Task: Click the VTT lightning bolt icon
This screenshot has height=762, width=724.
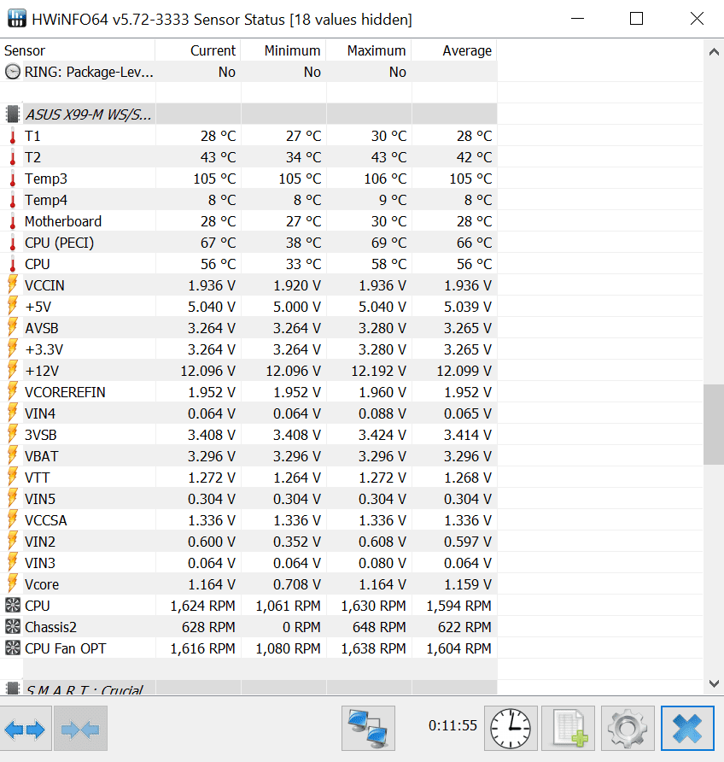Action: point(13,478)
